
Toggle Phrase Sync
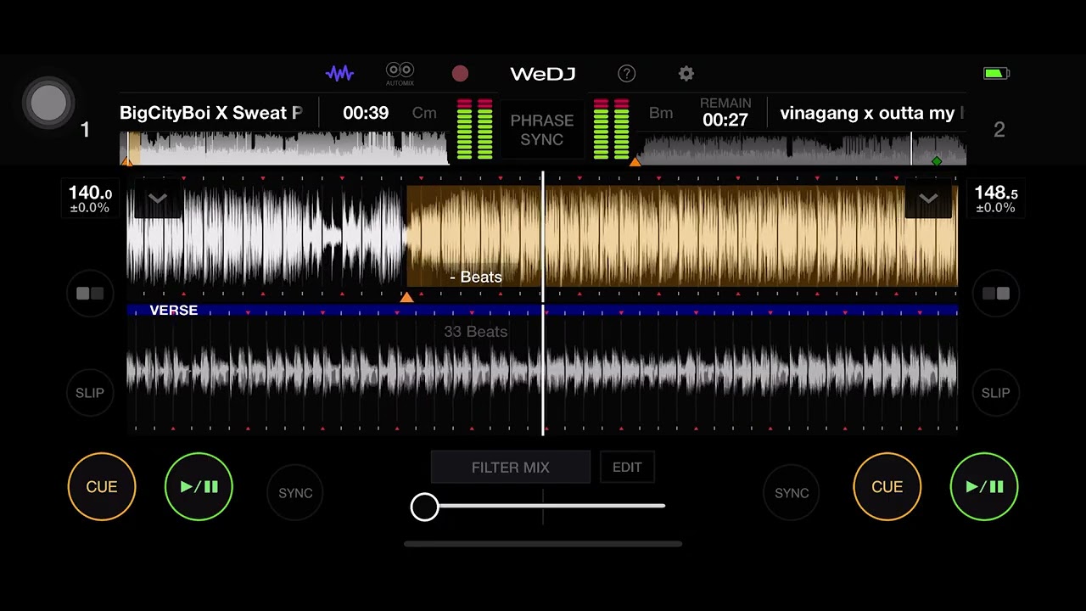coord(542,130)
